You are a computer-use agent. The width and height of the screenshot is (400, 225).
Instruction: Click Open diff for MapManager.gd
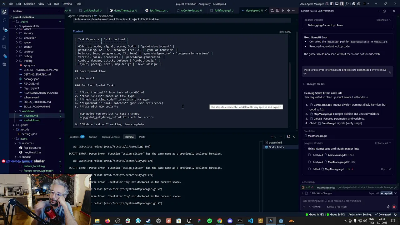point(386,169)
